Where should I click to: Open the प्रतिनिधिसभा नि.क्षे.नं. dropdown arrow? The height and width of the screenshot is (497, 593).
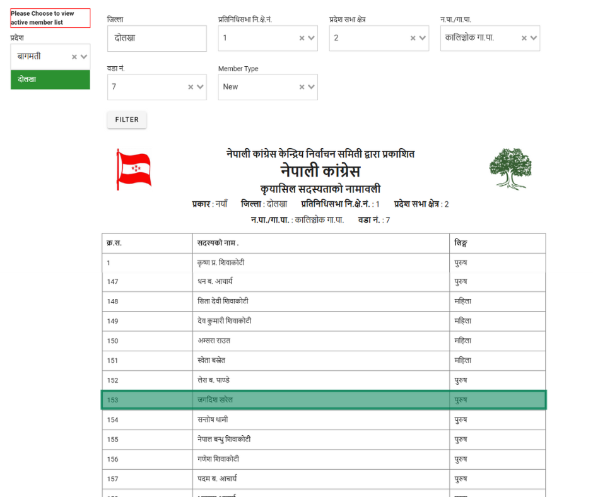312,38
